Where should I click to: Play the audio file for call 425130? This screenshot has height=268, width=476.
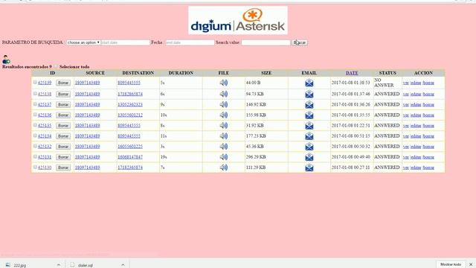click(224, 167)
